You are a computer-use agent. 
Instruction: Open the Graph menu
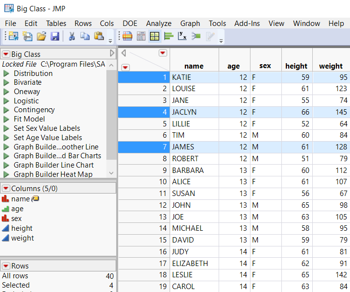(190, 23)
